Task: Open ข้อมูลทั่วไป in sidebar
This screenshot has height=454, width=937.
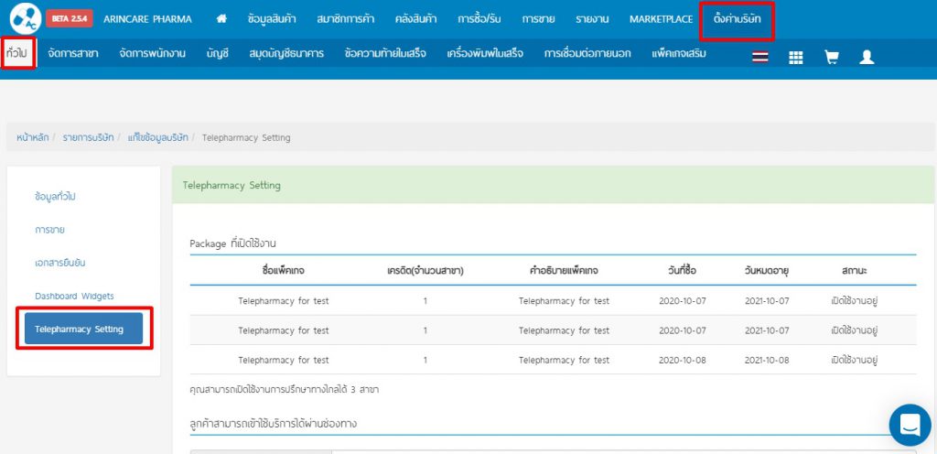Action: pyautogui.click(x=55, y=197)
